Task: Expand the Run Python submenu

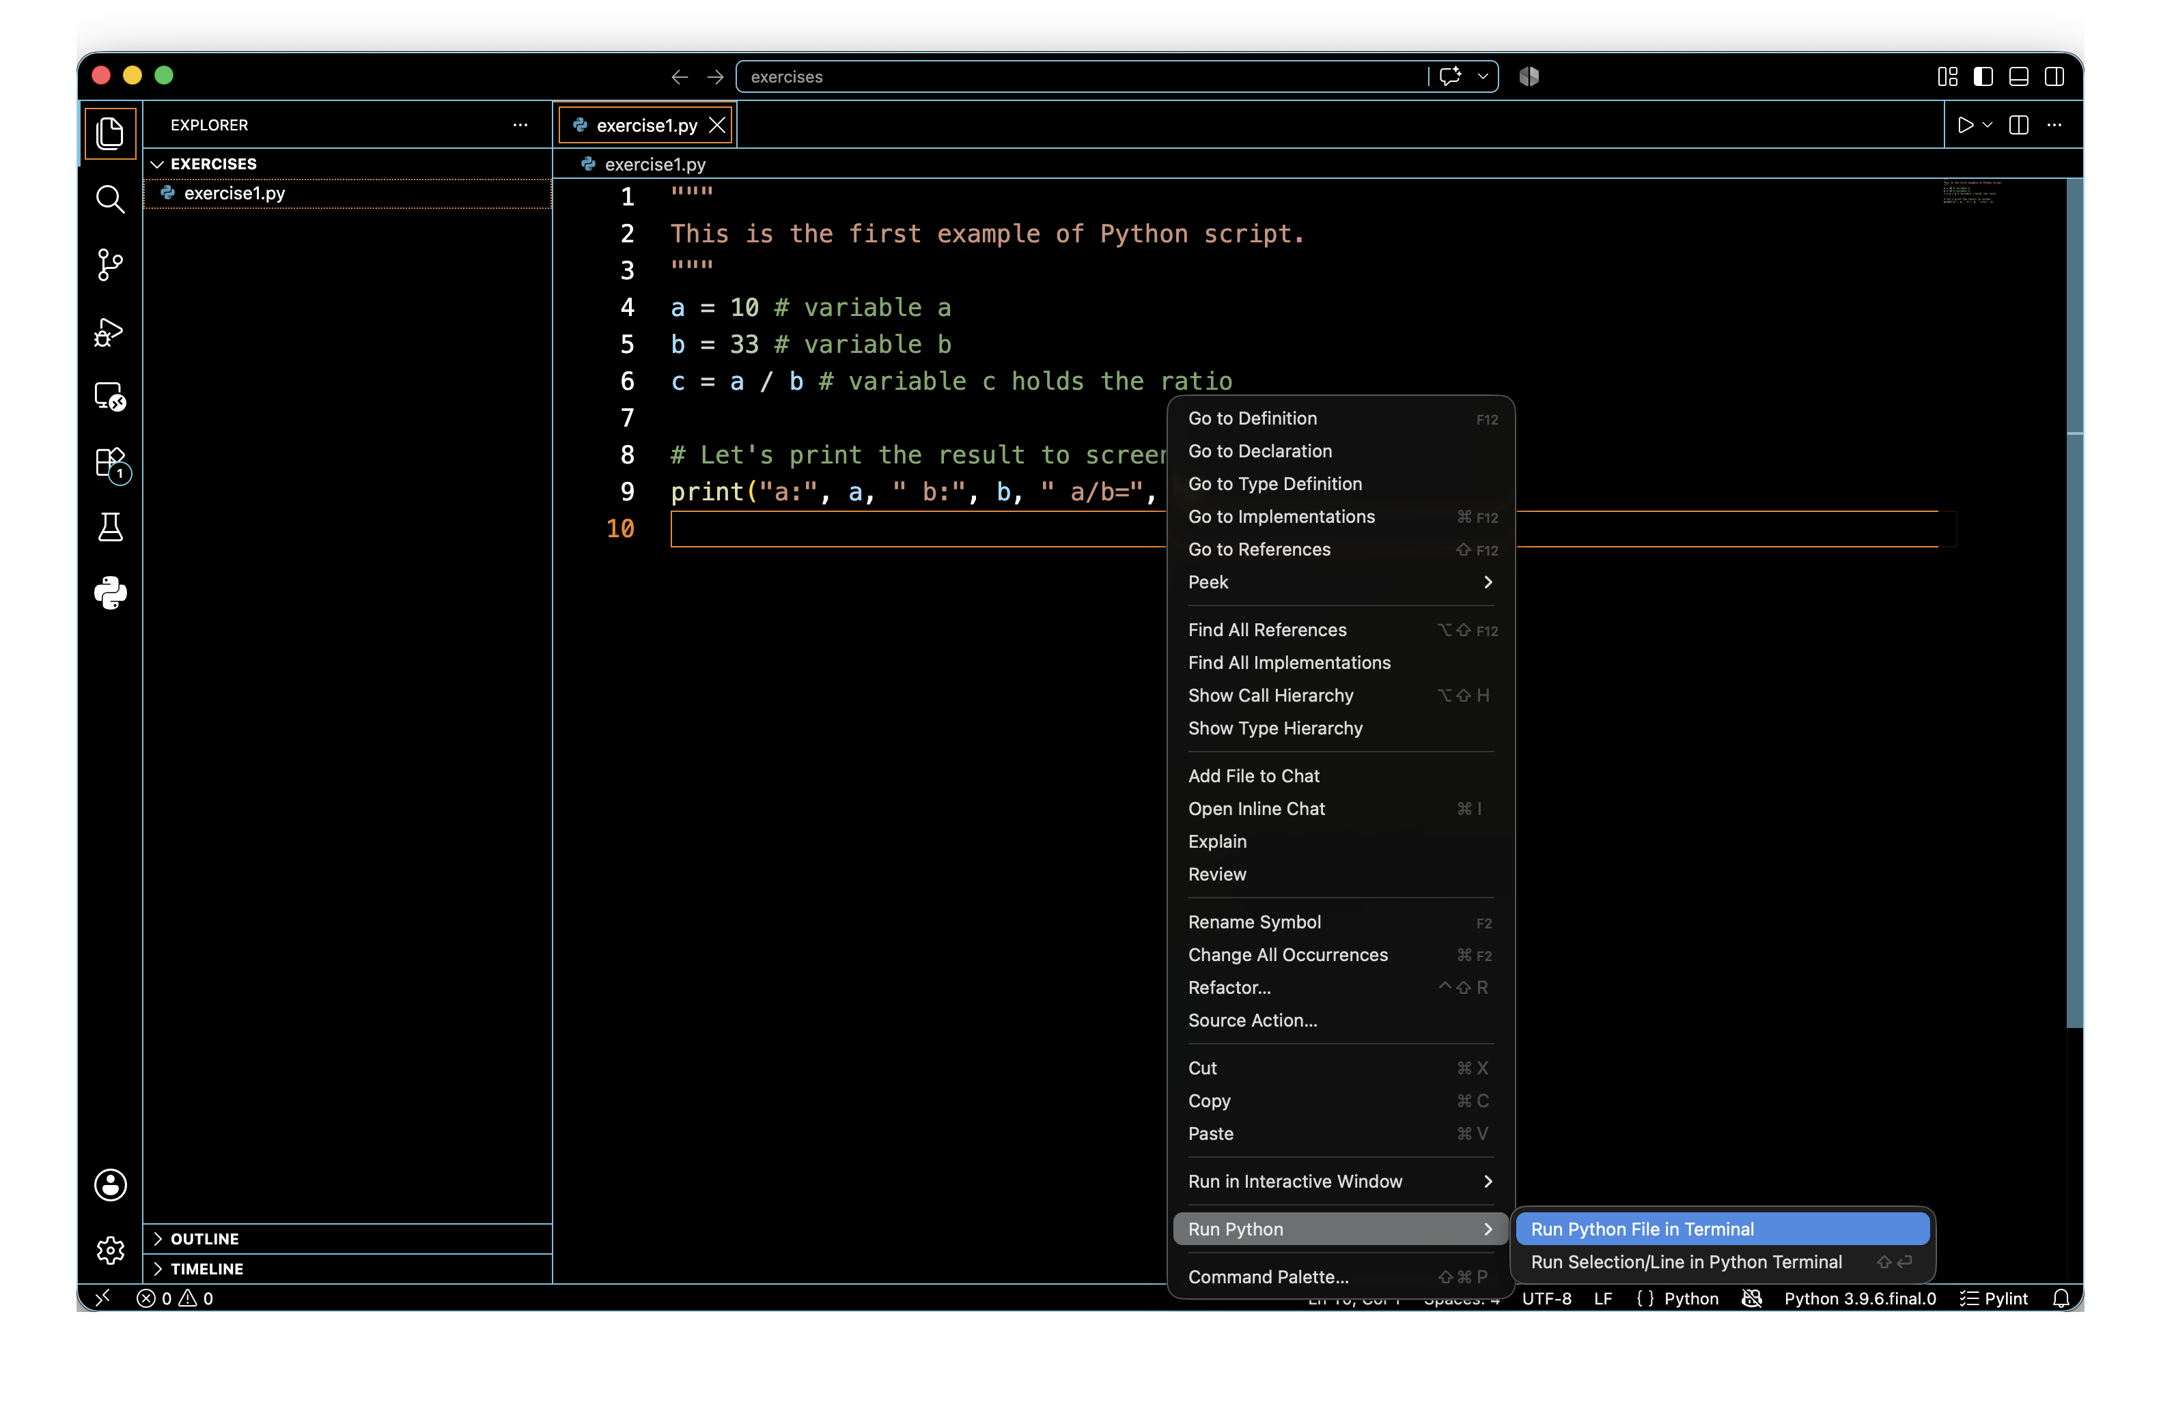Action: (x=1340, y=1229)
